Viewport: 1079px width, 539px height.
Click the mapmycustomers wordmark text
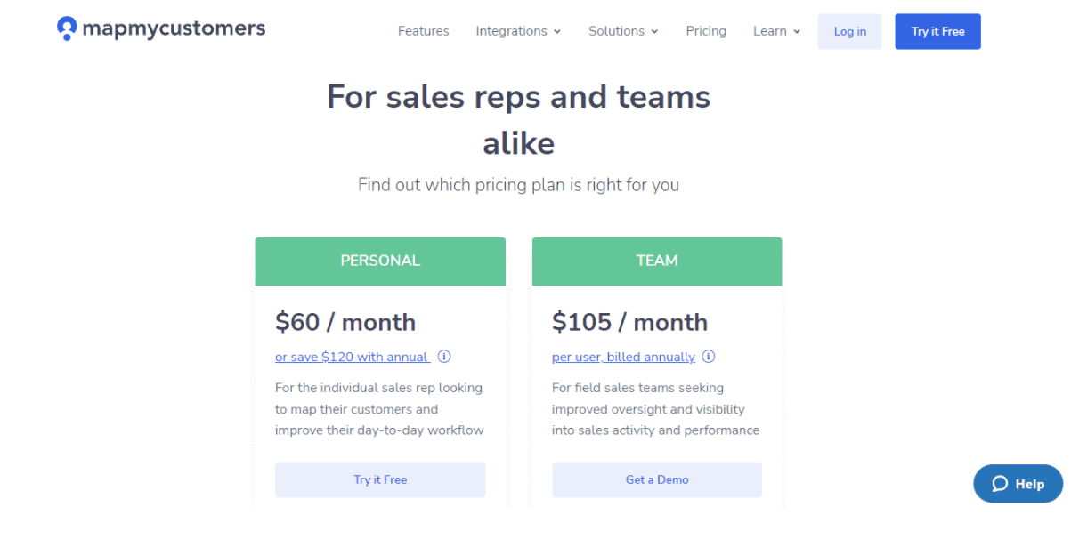[x=174, y=28]
